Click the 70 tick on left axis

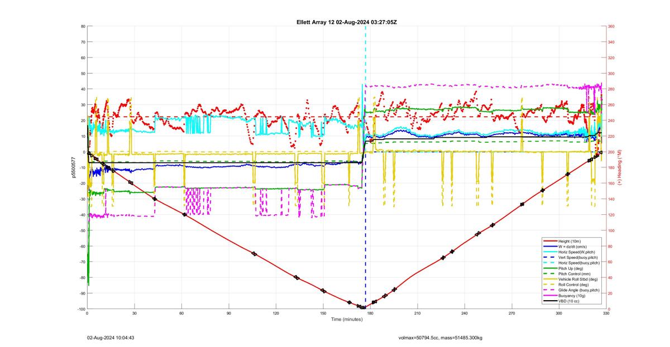(83, 42)
